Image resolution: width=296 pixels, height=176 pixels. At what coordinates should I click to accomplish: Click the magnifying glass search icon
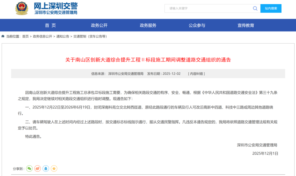click(255, 8)
